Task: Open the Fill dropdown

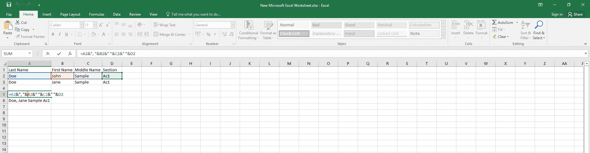Action: point(499,30)
